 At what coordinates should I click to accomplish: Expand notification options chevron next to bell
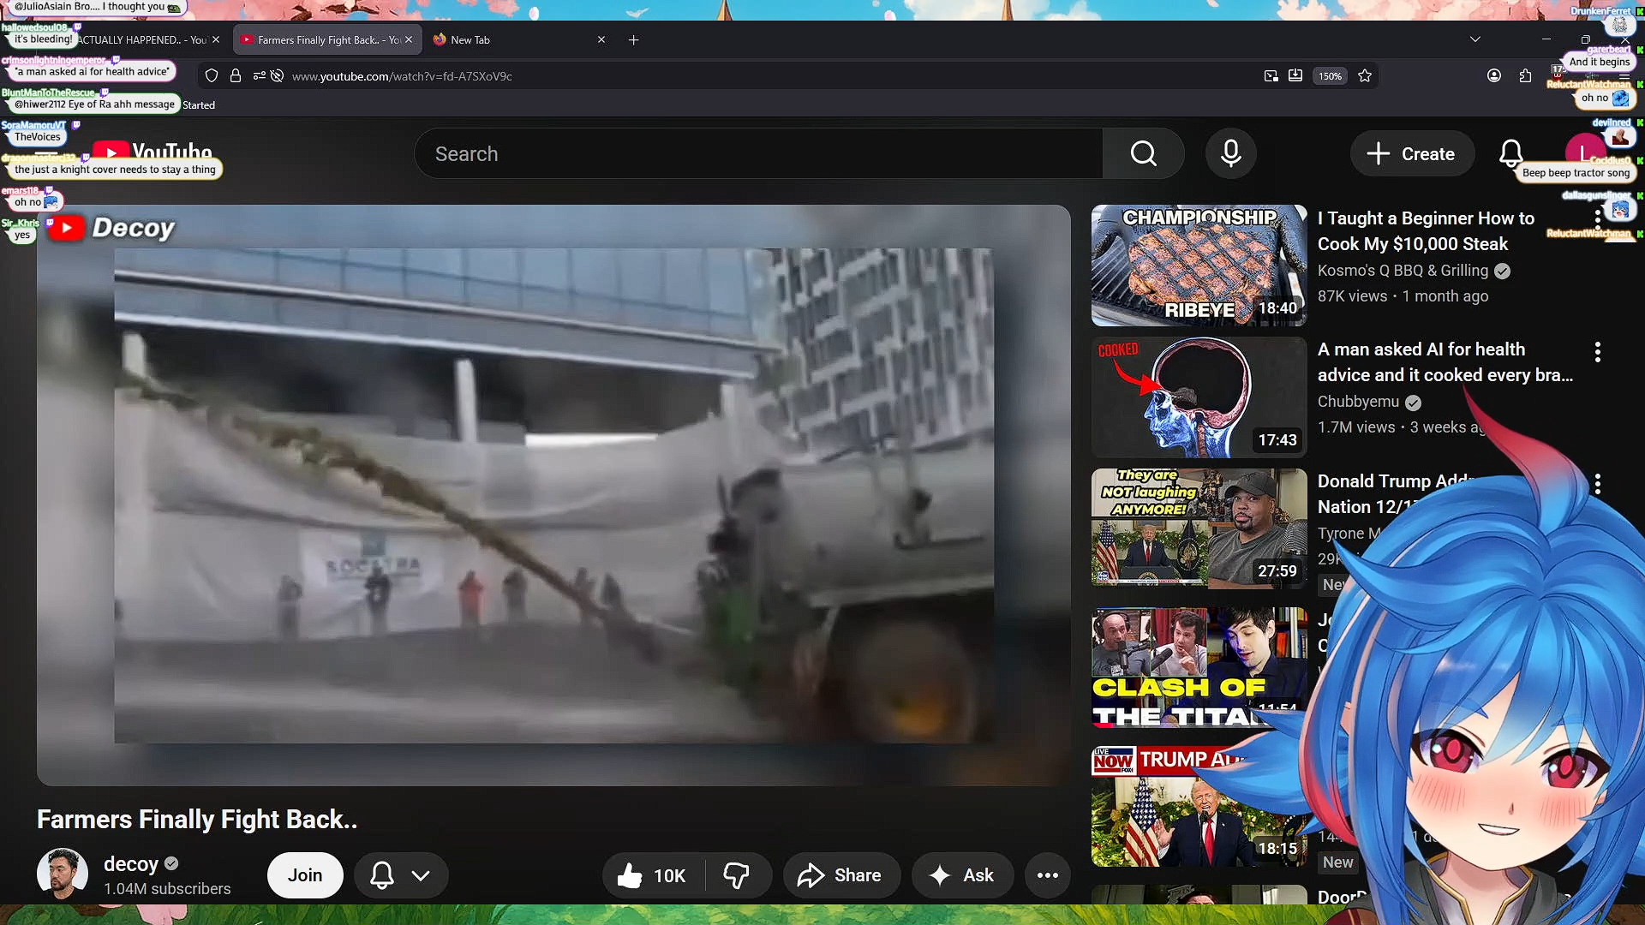[421, 875]
